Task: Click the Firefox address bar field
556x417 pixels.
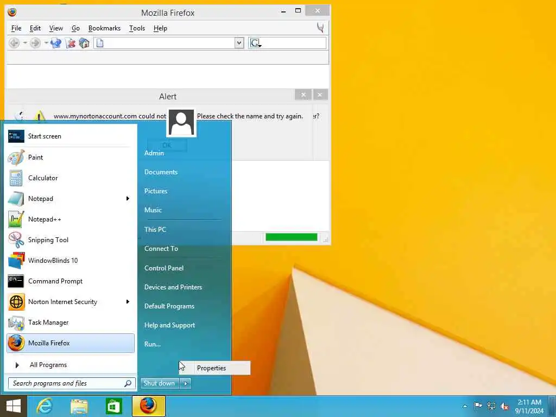Action: 169,43
